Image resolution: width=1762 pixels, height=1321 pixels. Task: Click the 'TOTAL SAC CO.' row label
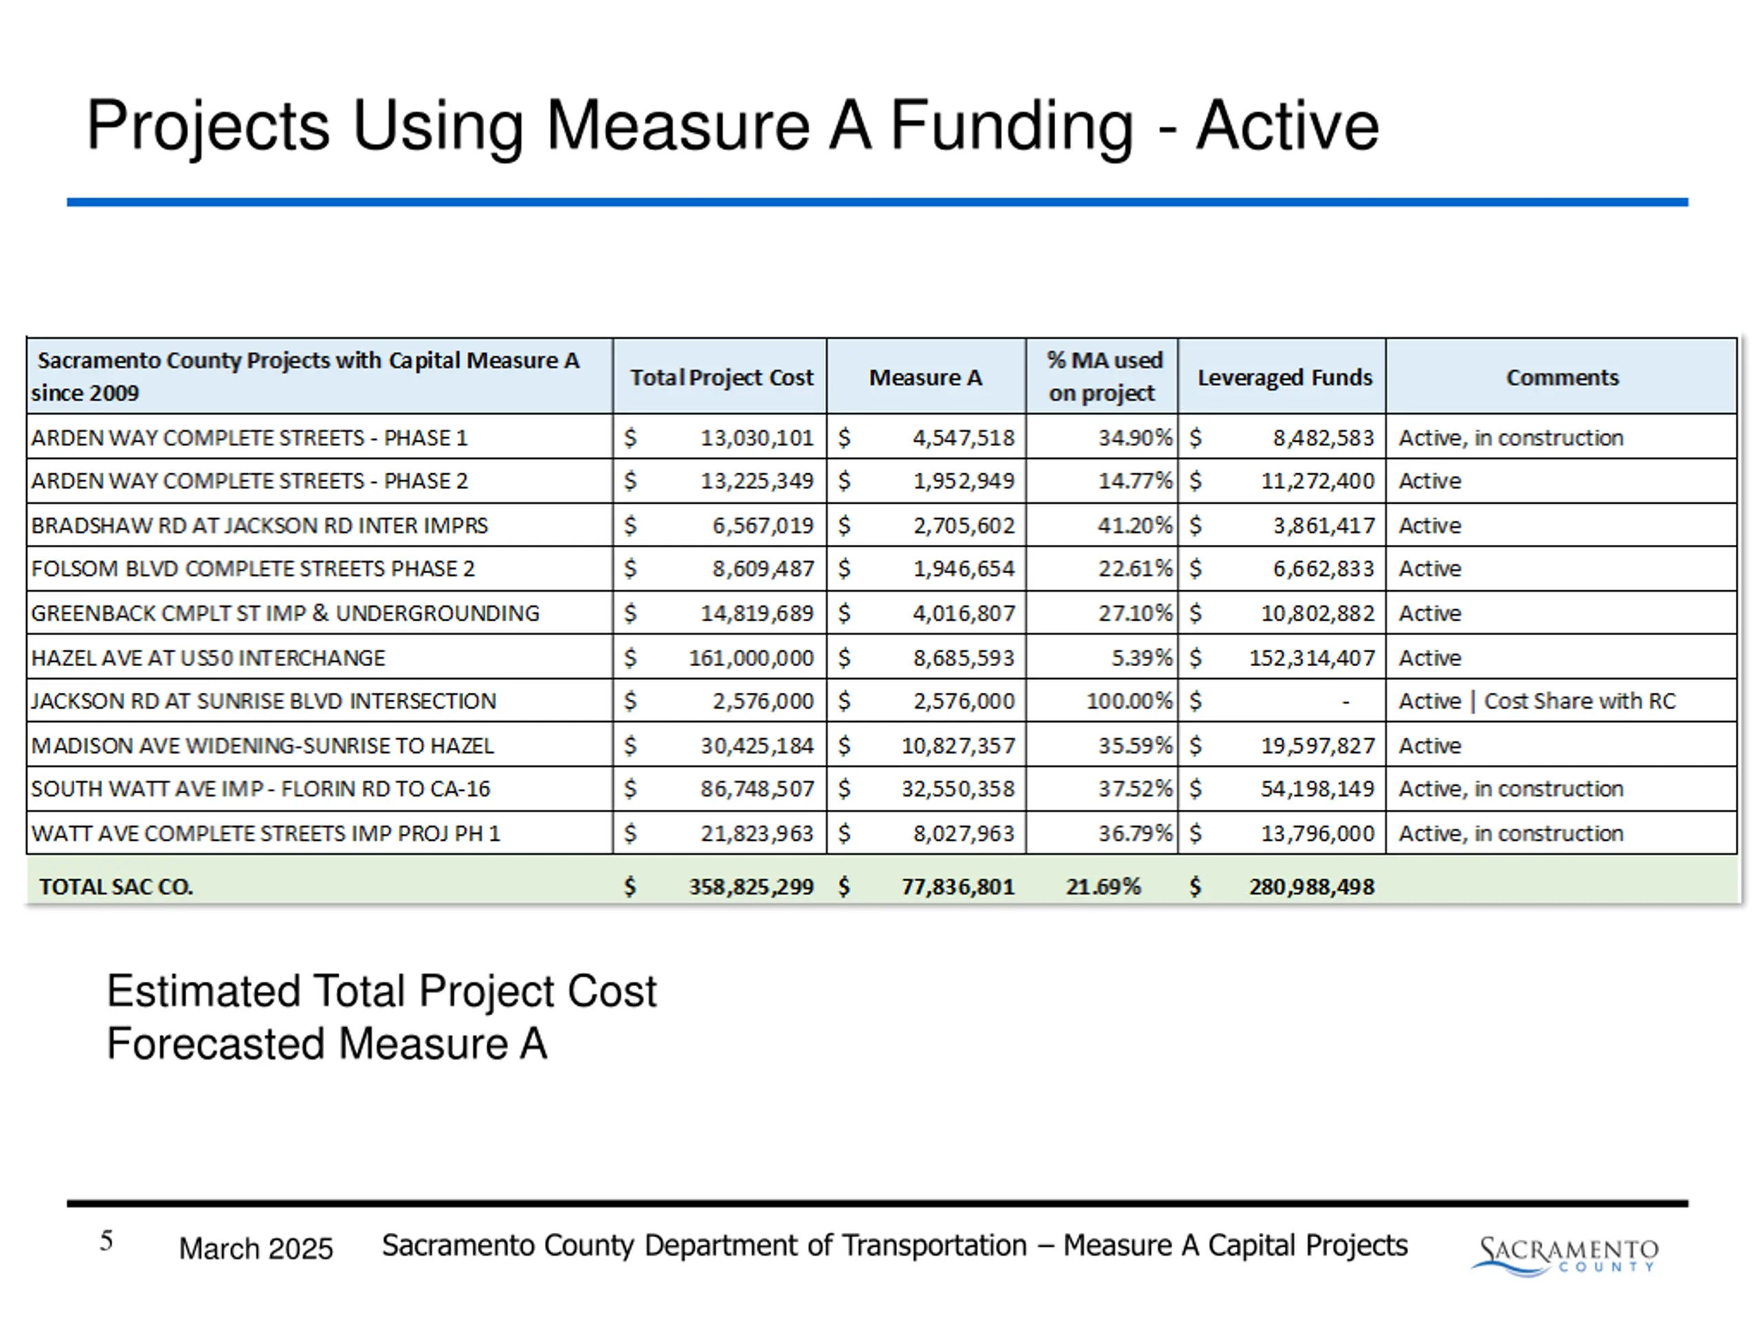coord(116,886)
